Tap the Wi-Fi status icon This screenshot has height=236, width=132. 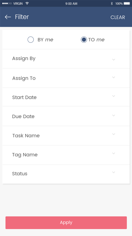(x=27, y=3)
